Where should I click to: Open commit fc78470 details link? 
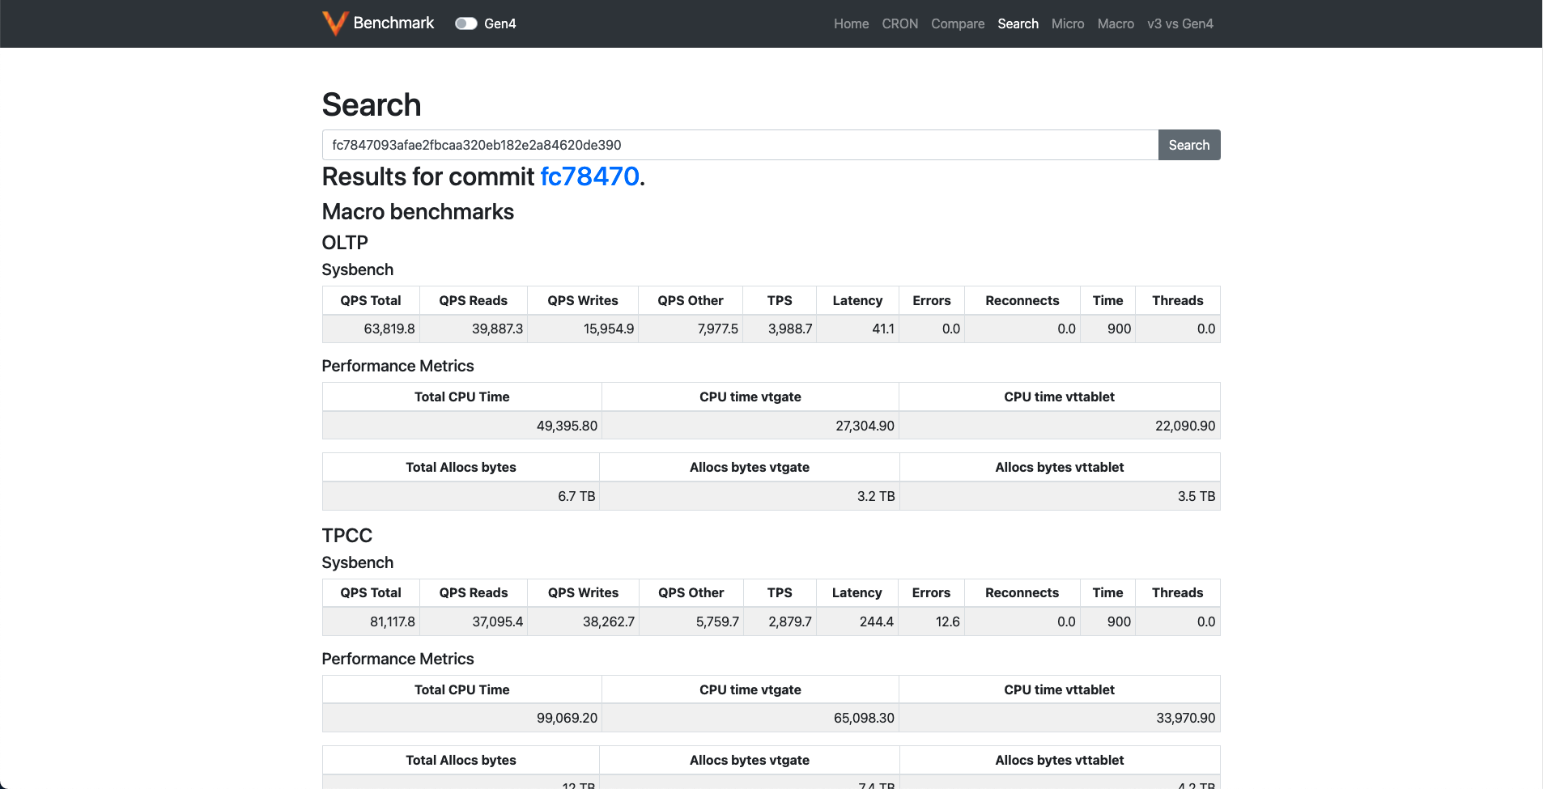[x=589, y=176]
